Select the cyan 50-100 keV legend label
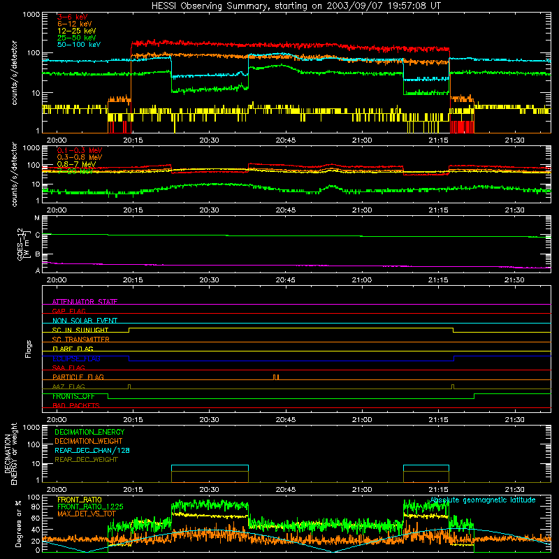This screenshot has height=559, width=559. pos(79,44)
